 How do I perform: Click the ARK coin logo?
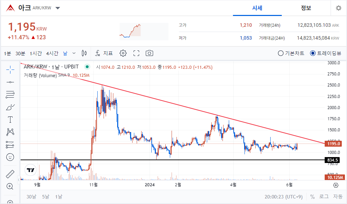click(x=10, y=8)
